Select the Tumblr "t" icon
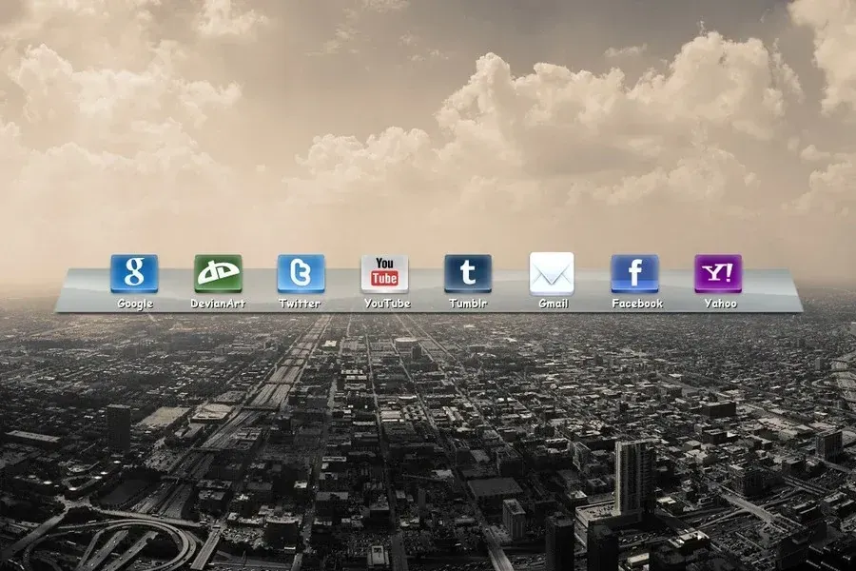Viewport: 856px width, 571px height. click(468, 273)
